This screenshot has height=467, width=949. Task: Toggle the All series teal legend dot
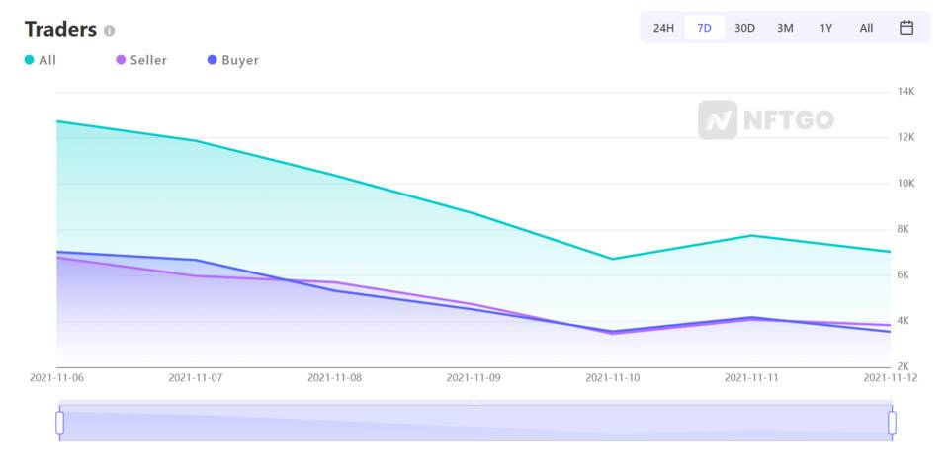click(29, 60)
